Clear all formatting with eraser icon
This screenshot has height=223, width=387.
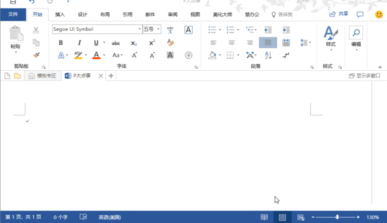(x=171, y=43)
